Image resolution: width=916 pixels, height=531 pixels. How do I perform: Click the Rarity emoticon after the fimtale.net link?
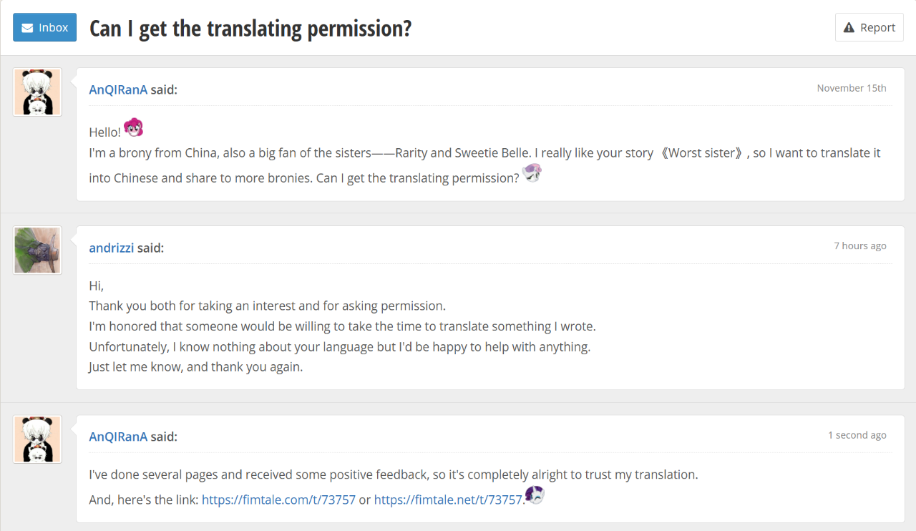click(535, 495)
